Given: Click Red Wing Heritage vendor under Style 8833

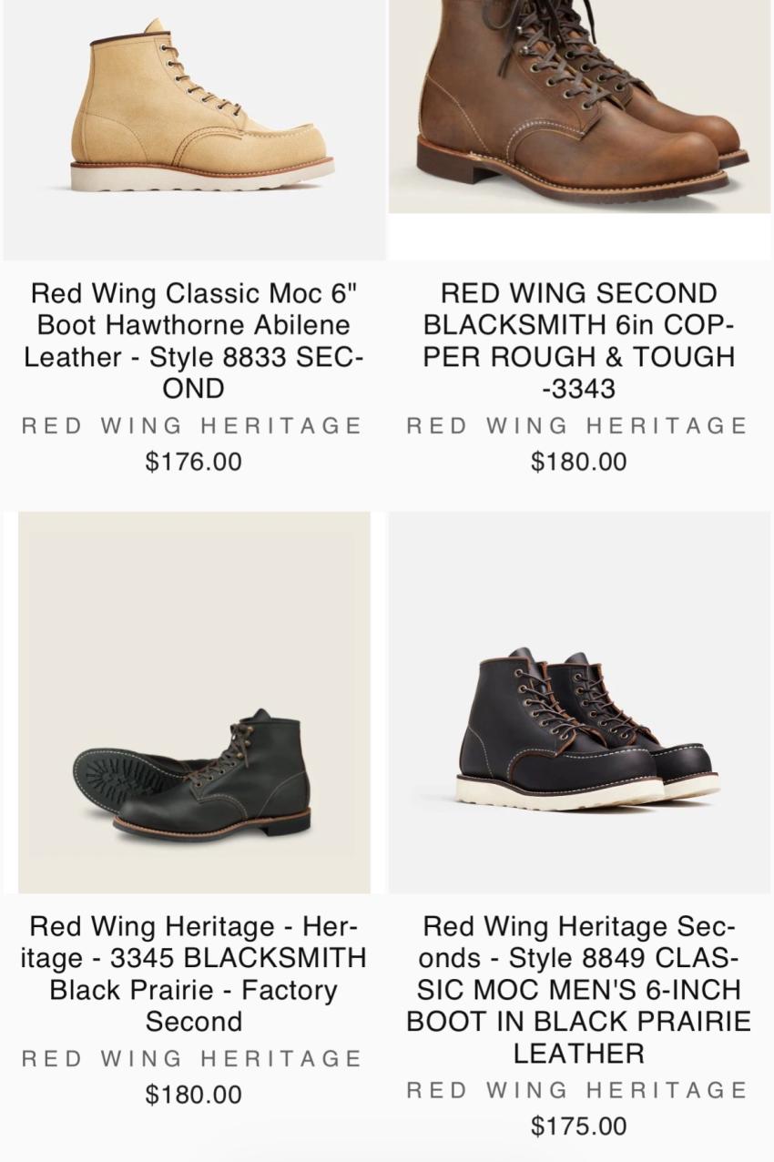Looking at the screenshot, I should coord(193,425).
